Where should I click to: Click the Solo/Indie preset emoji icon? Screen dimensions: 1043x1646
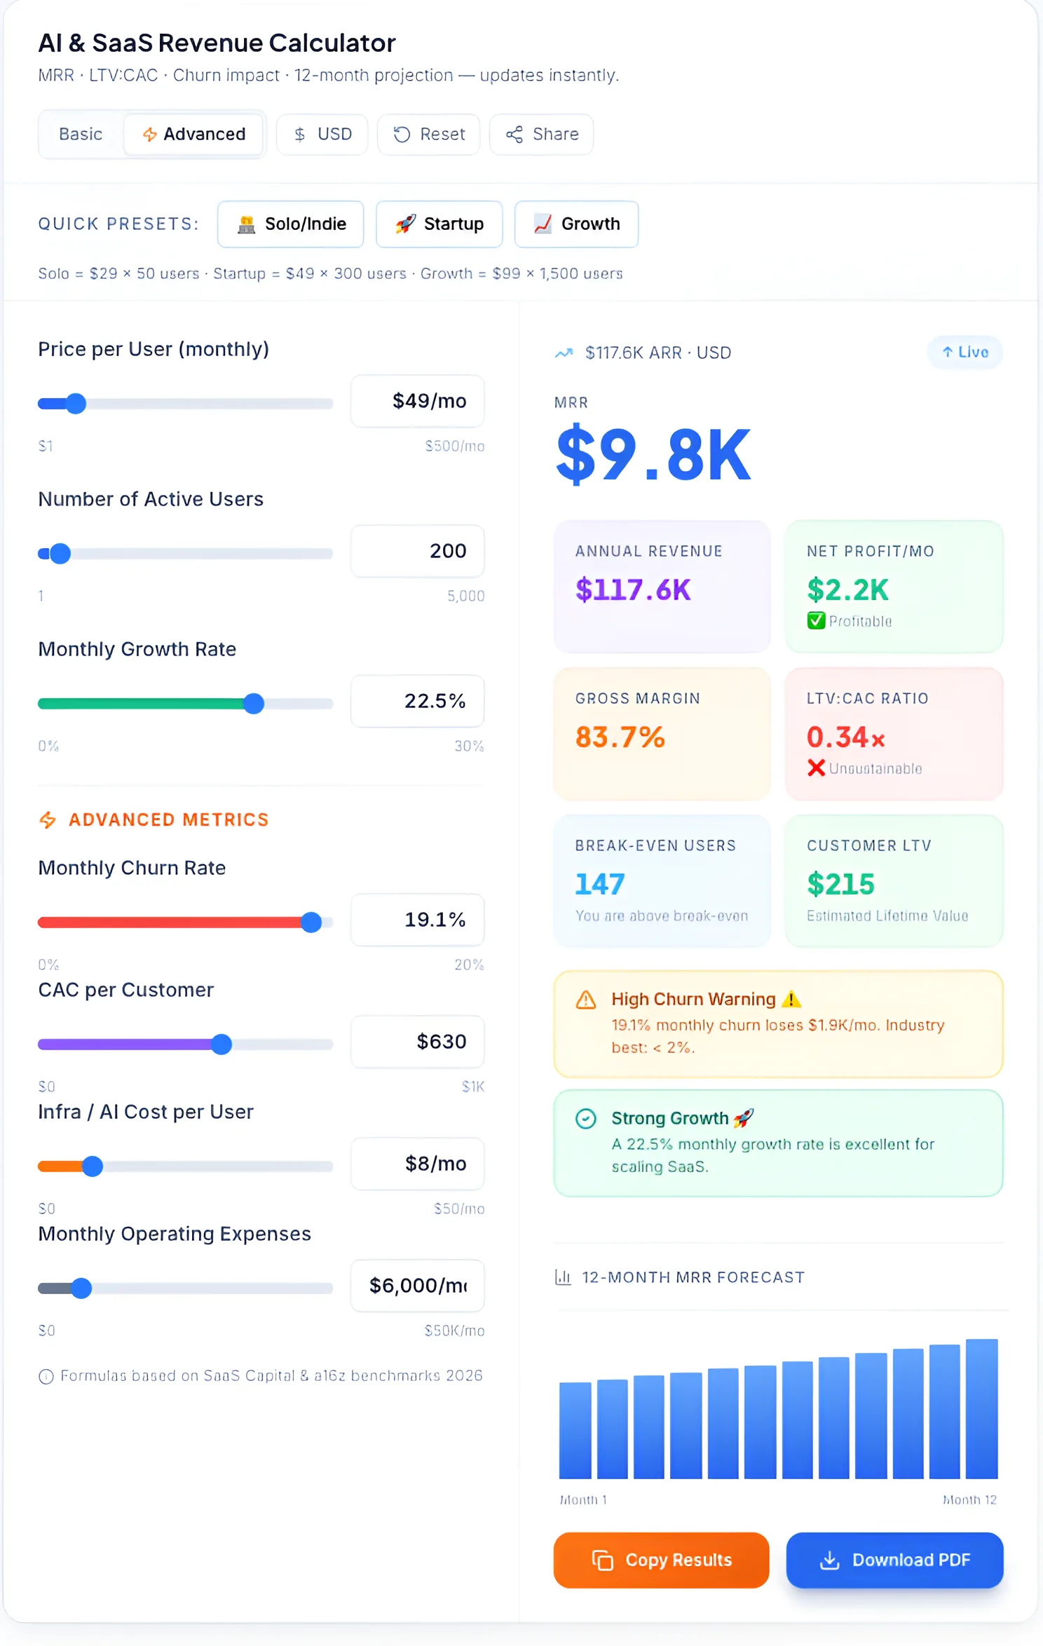pos(246,224)
